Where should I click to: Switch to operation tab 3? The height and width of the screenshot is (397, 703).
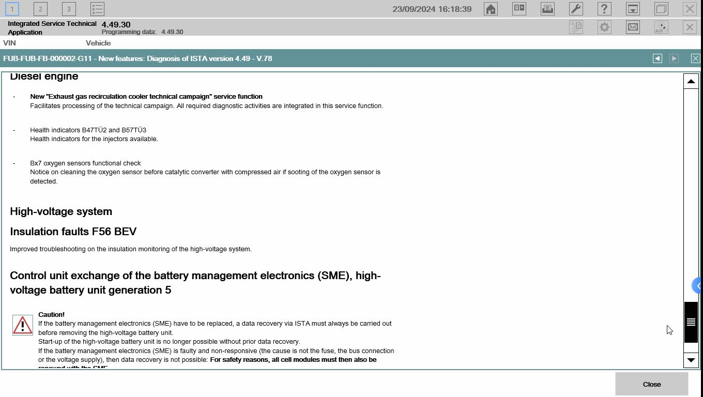point(69,9)
